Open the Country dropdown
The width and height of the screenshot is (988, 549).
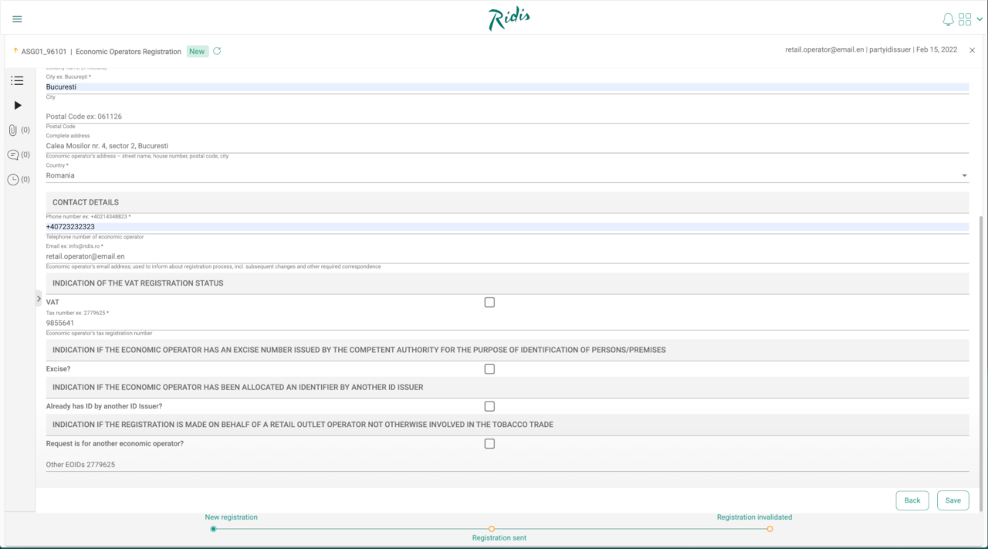pyautogui.click(x=963, y=175)
